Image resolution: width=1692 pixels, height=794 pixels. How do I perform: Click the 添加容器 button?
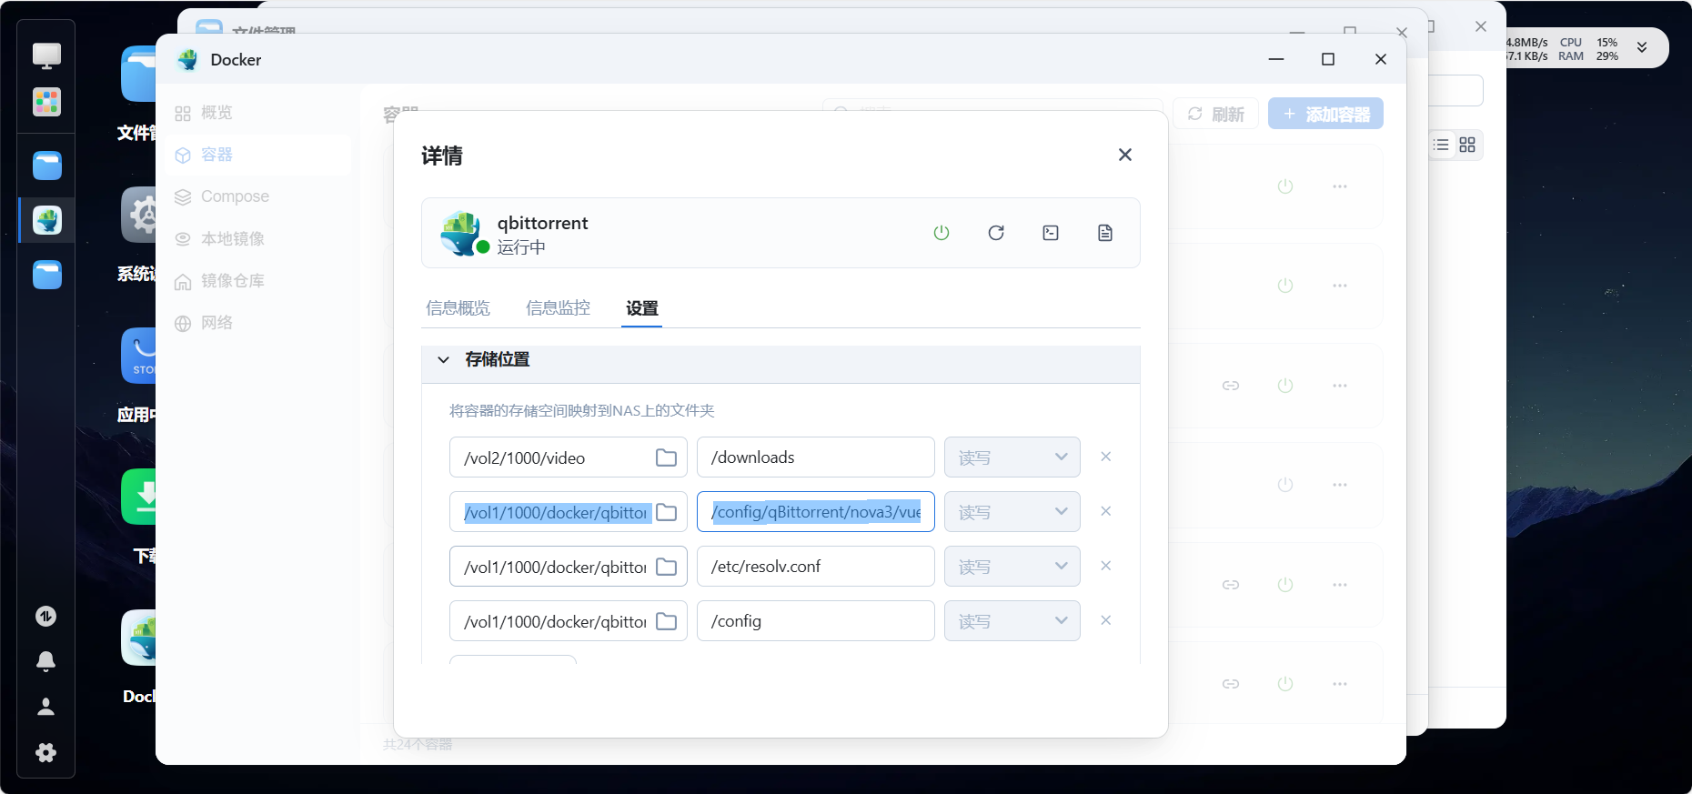click(x=1325, y=114)
